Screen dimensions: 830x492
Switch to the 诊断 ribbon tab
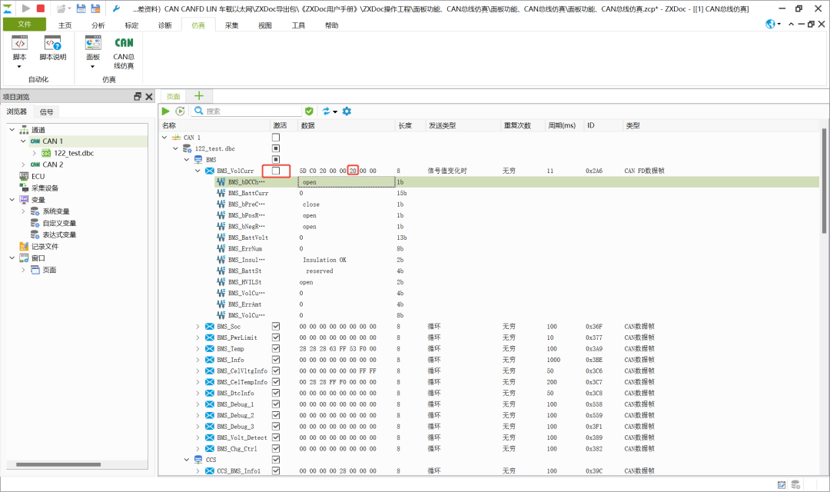click(165, 25)
